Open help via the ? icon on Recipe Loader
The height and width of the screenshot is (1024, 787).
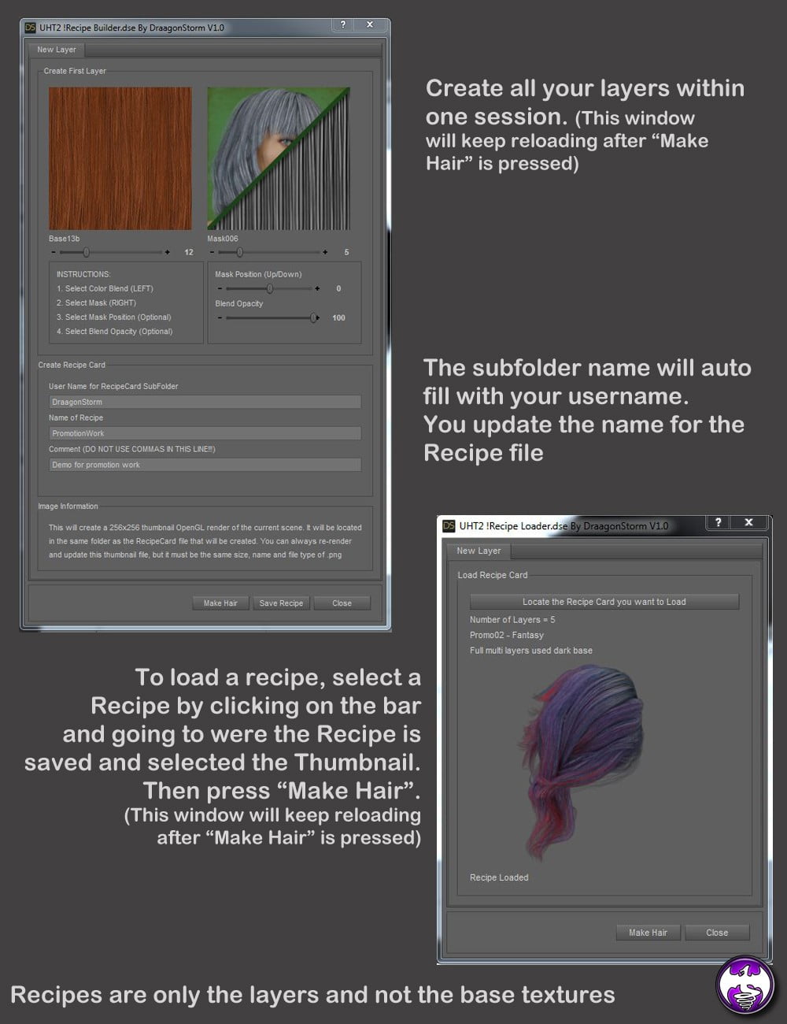719,522
